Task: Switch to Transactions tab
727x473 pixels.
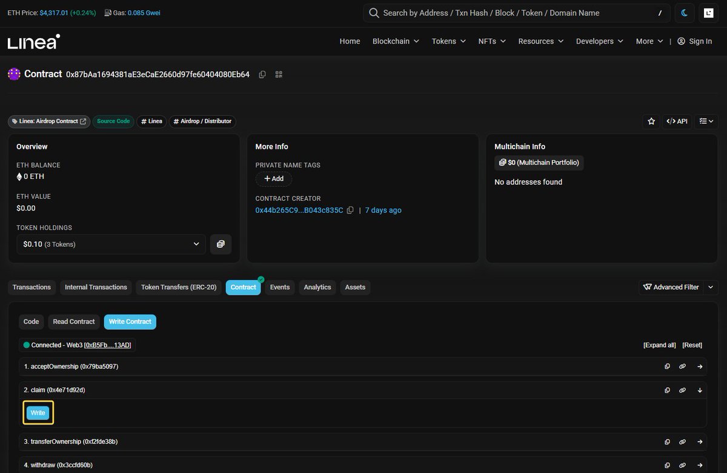Action: pos(32,287)
